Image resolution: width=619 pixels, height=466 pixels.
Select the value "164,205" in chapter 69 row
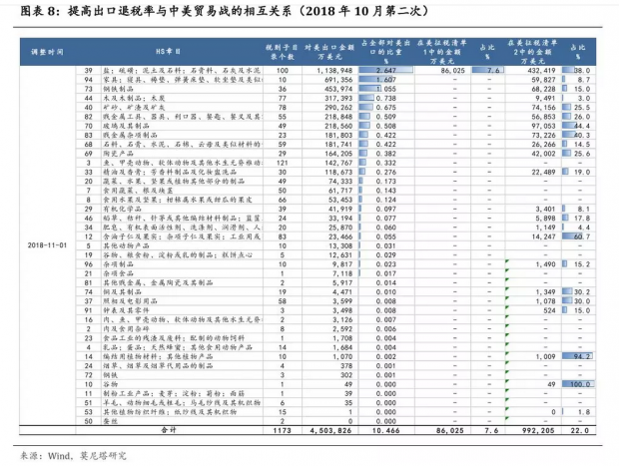coord(338,154)
